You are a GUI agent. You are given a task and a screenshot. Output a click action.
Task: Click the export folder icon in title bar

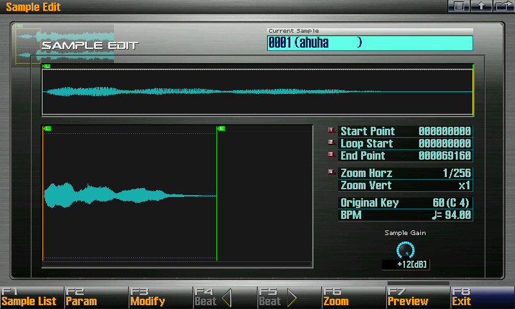[503, 6]
